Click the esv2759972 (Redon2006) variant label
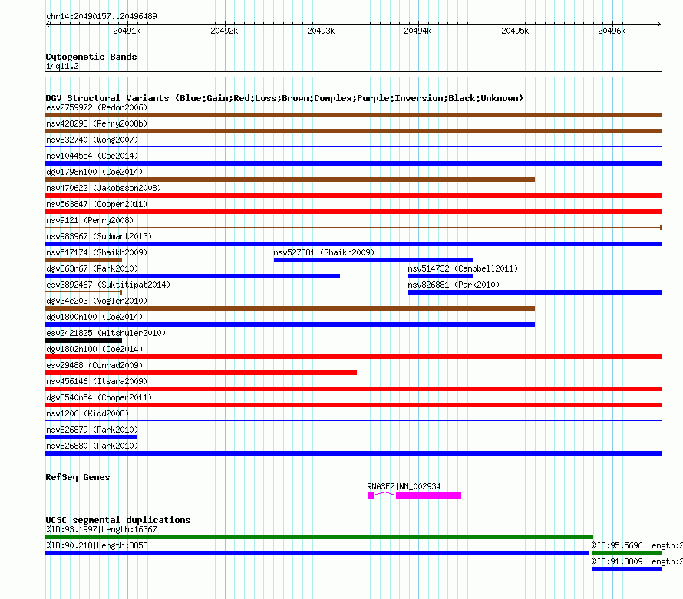The width and height of the screenshot is (683, 599). pyautogui.click(x=97, y=107)
